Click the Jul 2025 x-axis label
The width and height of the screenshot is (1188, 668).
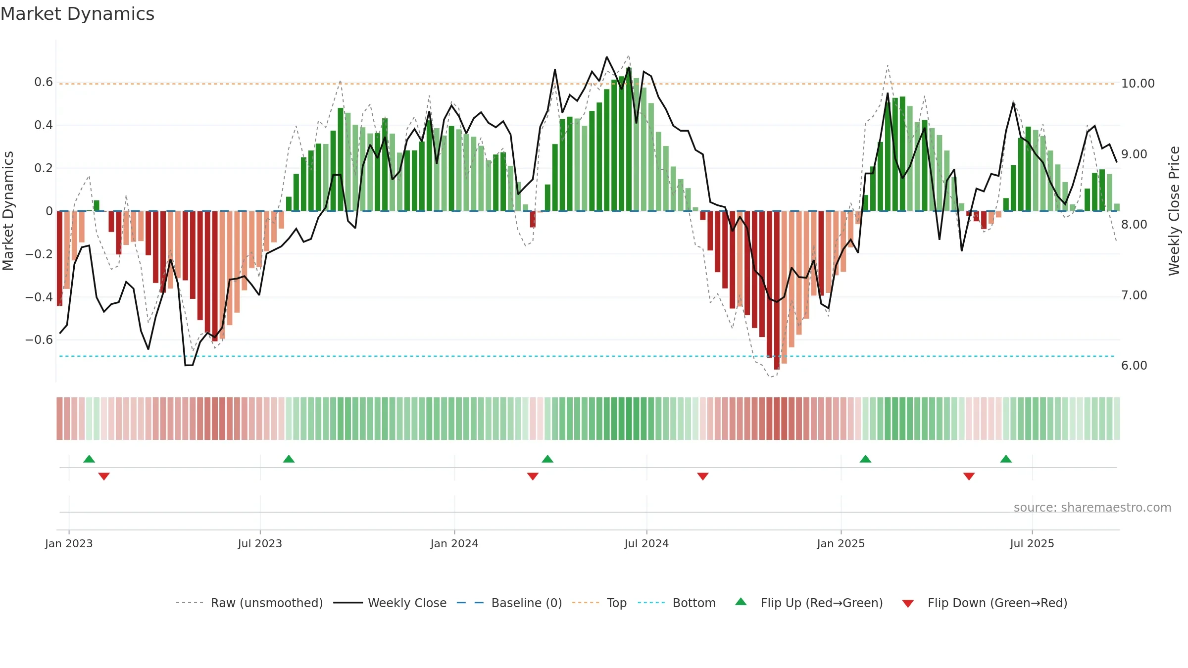pos(1032,543)
